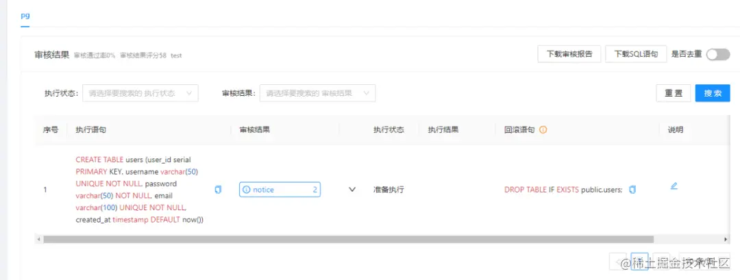Image resolution: width=740 pixels, height=280 pixels.
Task: Click the 回滚语句 column header
Action: [x=519, y=129]
